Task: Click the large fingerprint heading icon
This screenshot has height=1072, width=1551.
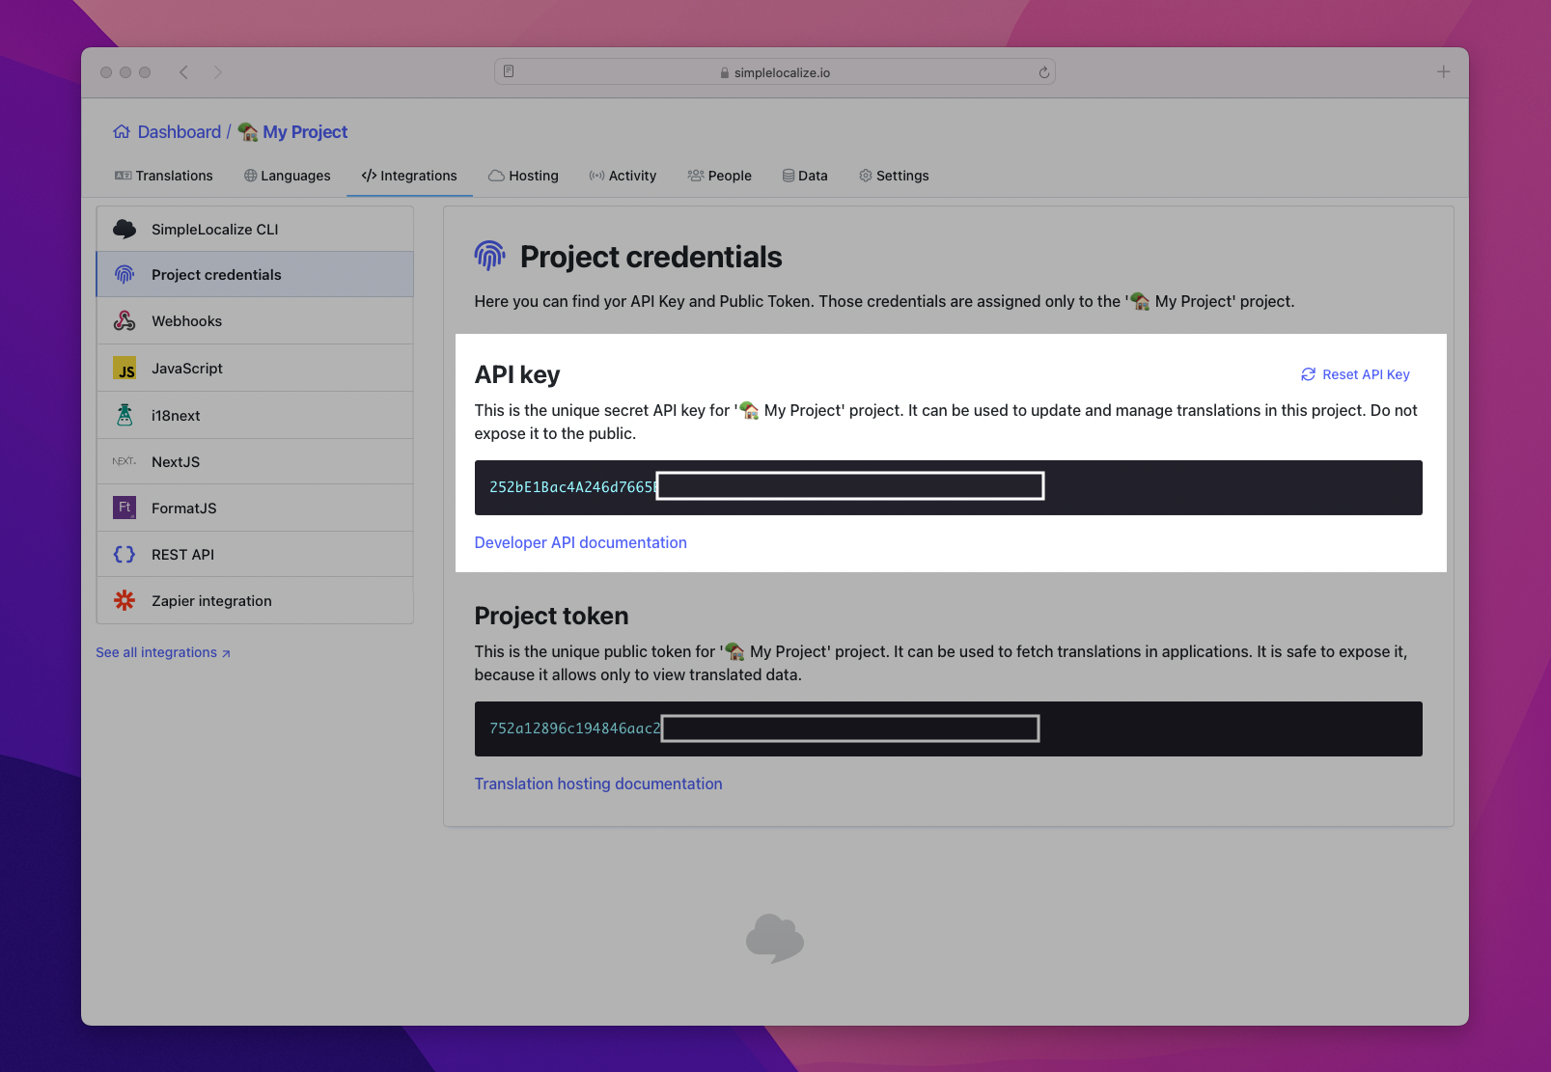Action: click(490, 256)
